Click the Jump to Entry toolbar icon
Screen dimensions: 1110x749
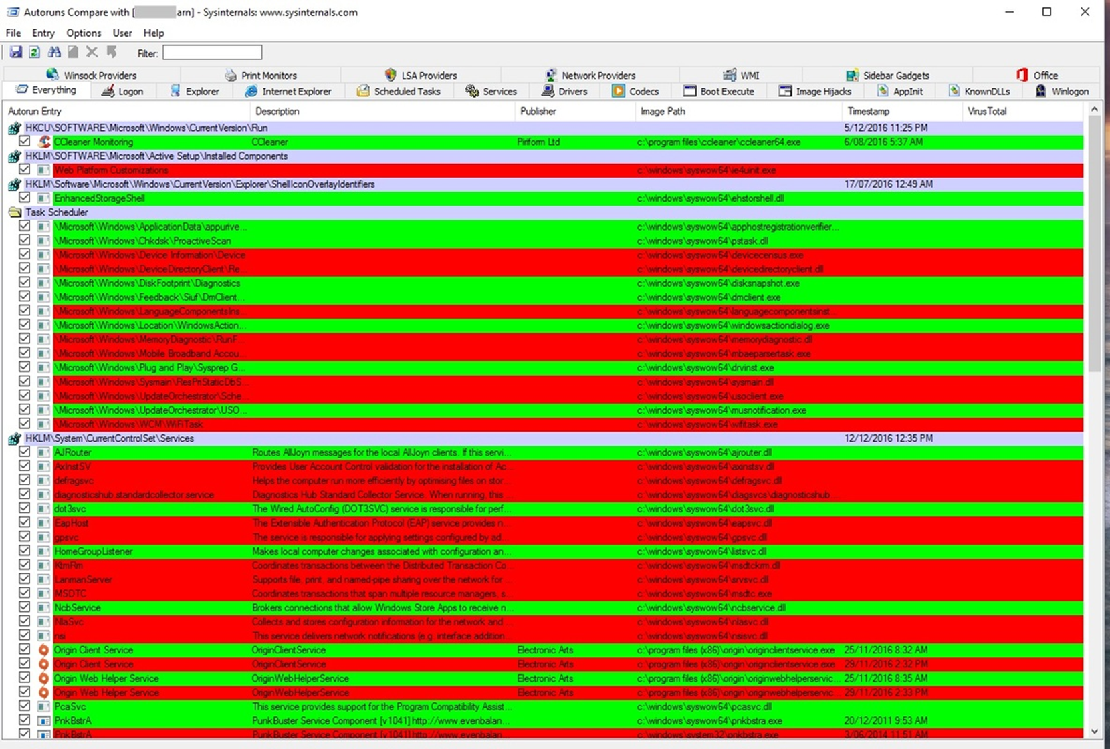(111, 52)
